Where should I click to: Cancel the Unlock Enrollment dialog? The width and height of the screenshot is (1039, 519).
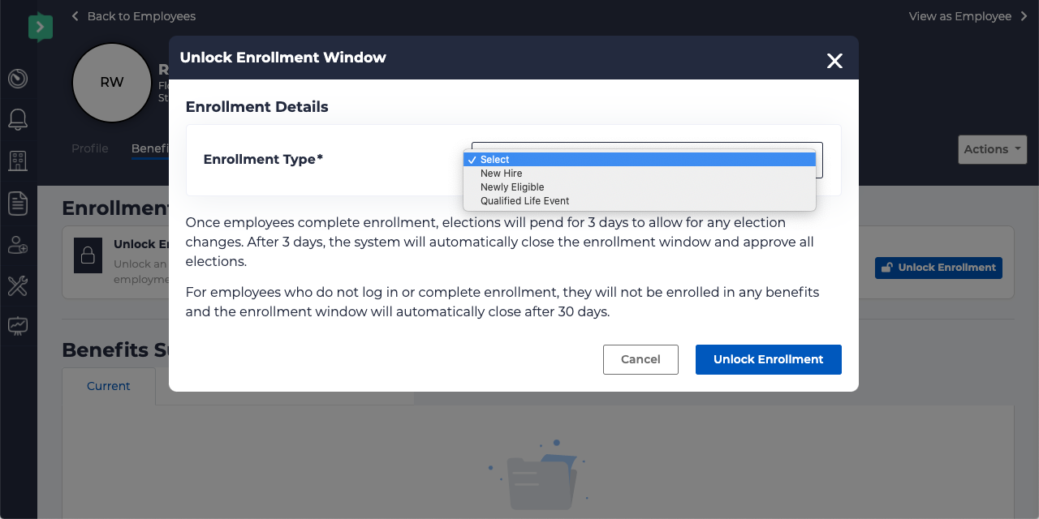(x=640, y=359)
